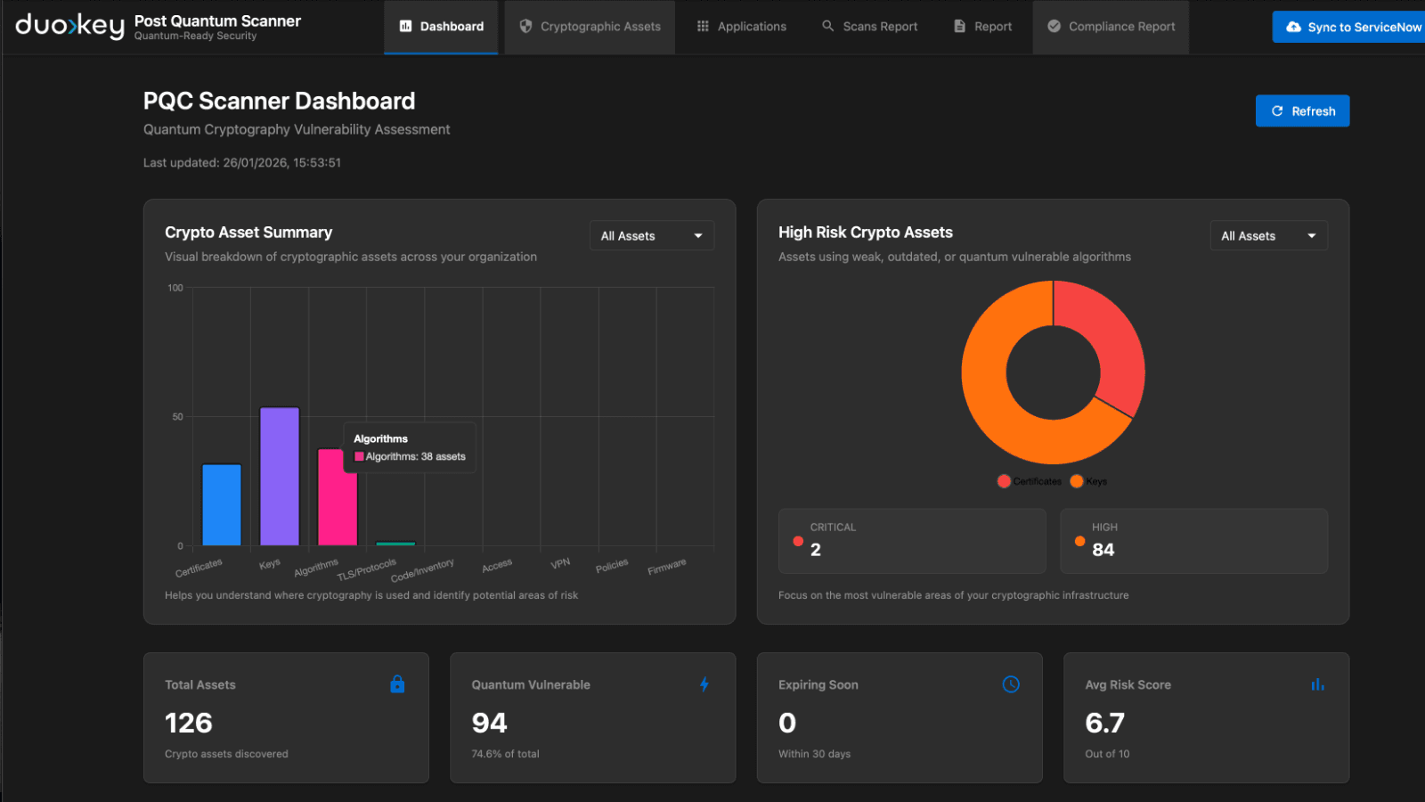Click the lock icon on Total Assets card
1425x802 pixels.
pyautogui.click(x=397, y=684)
